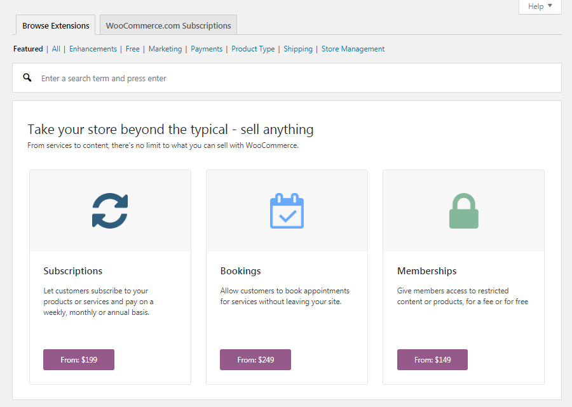Show all extensions with the All filter
Screen dimensions: 572x407
click(x=56, y=48)
